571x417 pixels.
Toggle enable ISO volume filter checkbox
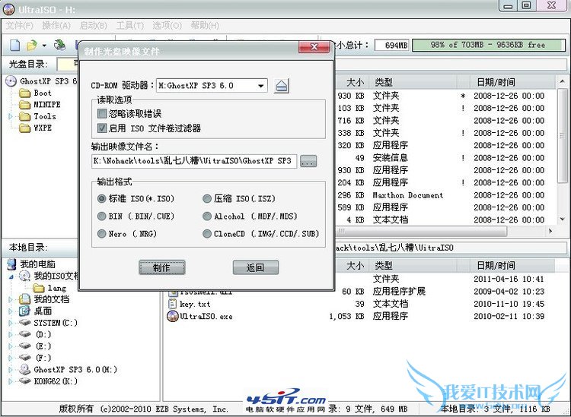pyautogui.click(x=102, y=128)
